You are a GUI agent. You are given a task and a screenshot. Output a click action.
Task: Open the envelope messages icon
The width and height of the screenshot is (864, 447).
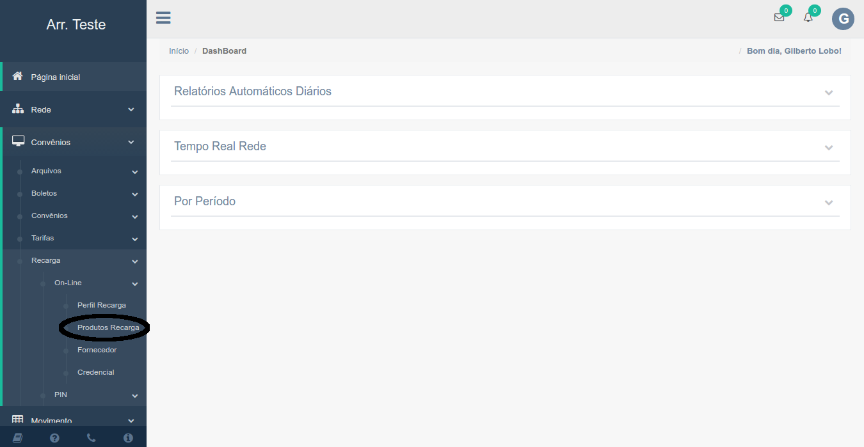pyautogui.click(x=779, y=18)
